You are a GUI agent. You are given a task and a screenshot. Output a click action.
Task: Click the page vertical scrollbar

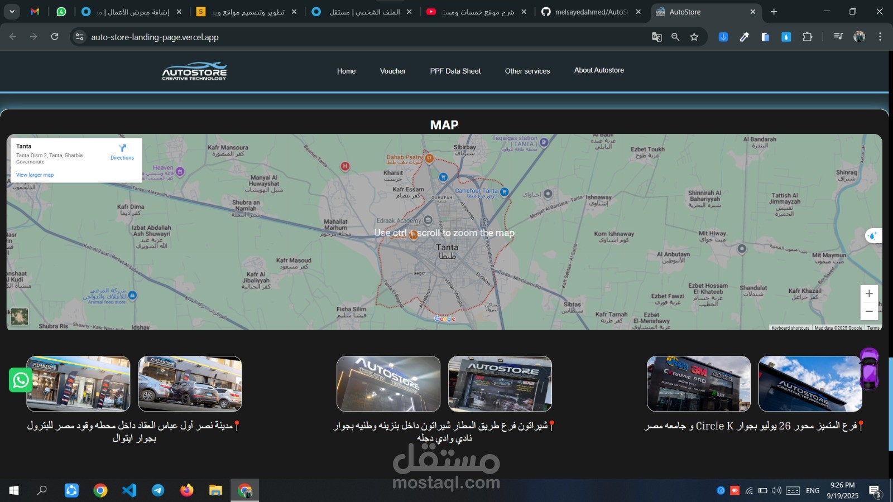click(x=890, y=404)
